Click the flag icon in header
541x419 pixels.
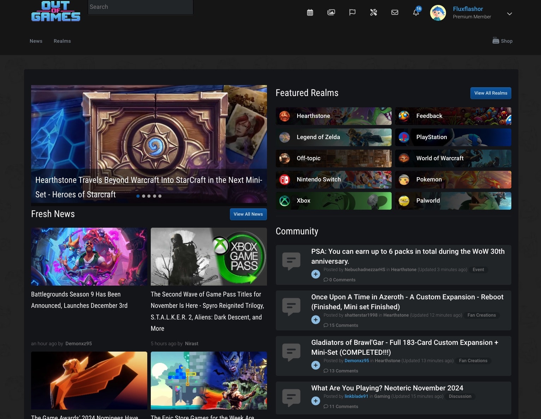click(352, 13)
